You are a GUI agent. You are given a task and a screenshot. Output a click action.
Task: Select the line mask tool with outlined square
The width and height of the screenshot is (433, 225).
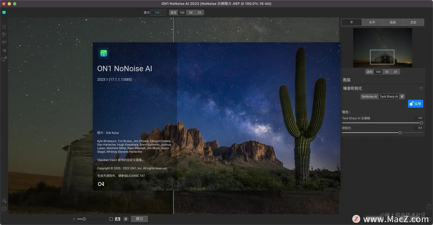point(4,43)
